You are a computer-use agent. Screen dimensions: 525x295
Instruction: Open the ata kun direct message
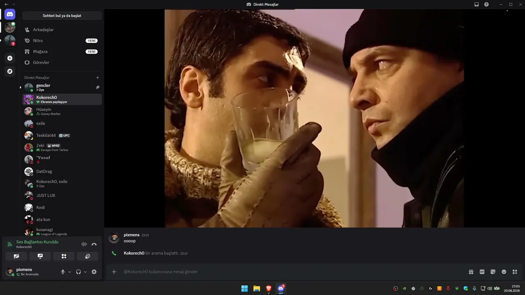[x=62, y=220]
